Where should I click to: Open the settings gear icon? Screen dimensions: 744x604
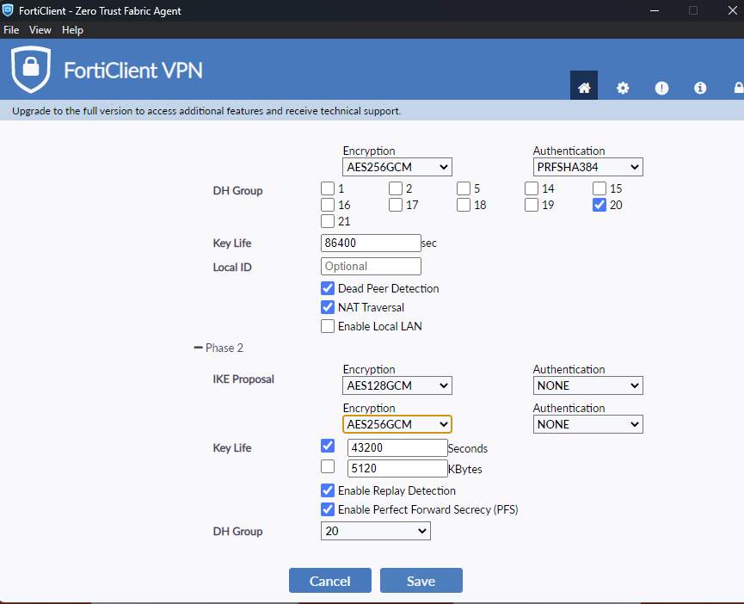[x=623, y=88]
